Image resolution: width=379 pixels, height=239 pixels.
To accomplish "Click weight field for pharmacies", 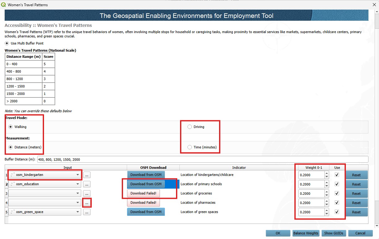I will pyautogui.click(x=311, y=203).
